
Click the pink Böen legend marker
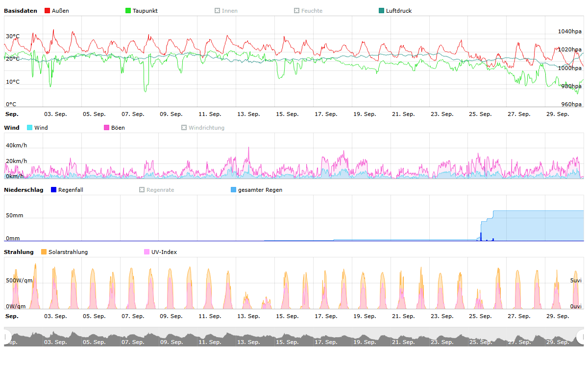click(x=106, y=128)
